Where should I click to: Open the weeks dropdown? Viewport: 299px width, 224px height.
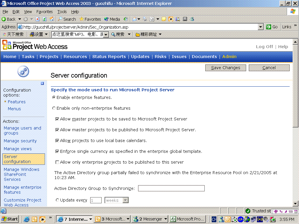coord(126,200)
